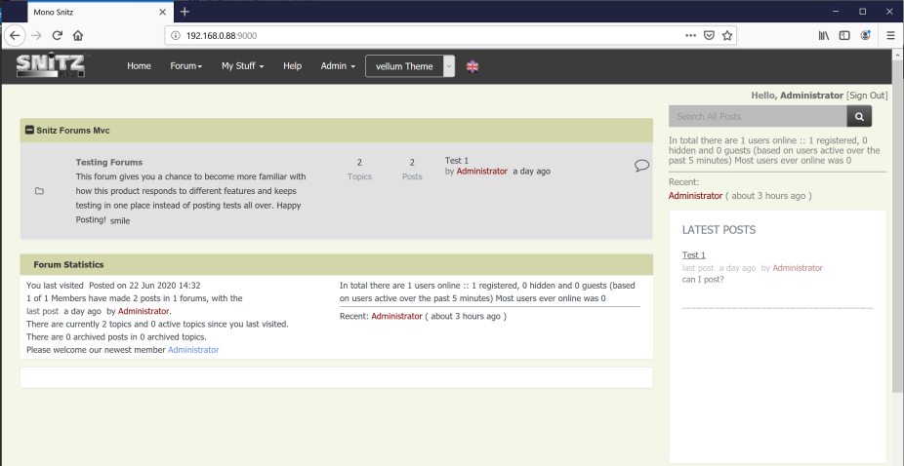
Task: Open the vellum Theme dropdown
Action: coord(410,66)
